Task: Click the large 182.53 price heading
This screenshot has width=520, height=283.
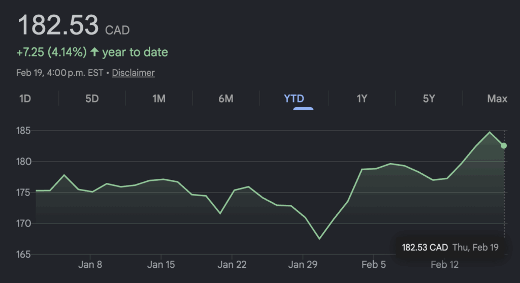Action: click(58, 25)
